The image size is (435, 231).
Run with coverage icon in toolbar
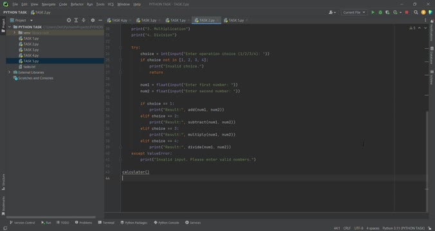tap(387, 12)
